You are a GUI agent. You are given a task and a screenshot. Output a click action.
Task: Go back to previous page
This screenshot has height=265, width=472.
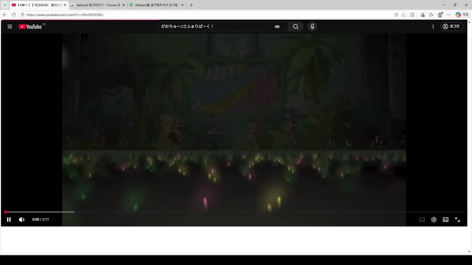[5, 15]
